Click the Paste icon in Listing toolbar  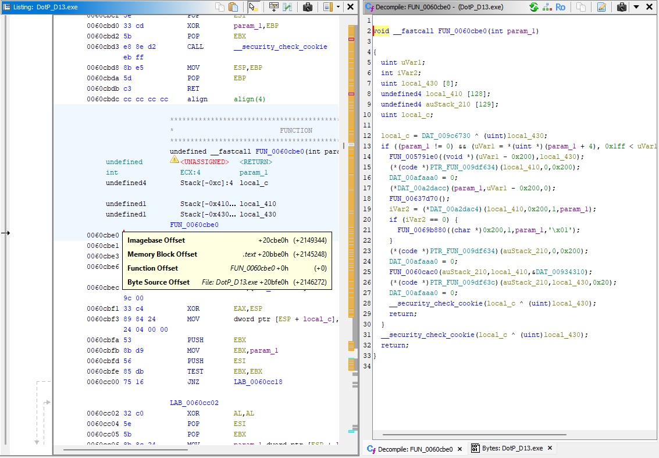point(233,7)
